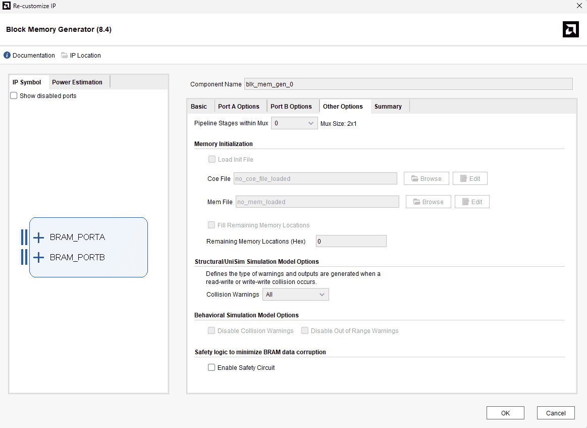Click the AMD logo in header
The width and height of the screenshot is (587, 428).
click(x=570, y=29)
